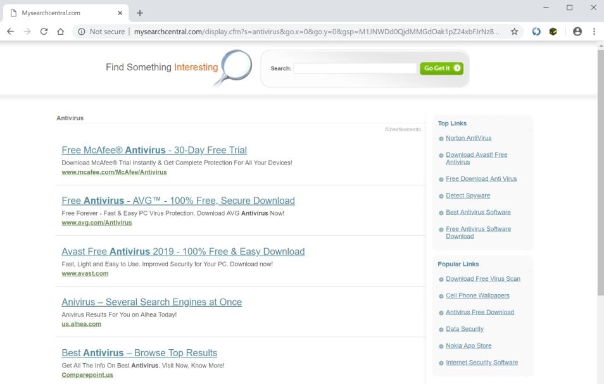Open Anivirus Several Search Engines link

(x=152, y=302)
